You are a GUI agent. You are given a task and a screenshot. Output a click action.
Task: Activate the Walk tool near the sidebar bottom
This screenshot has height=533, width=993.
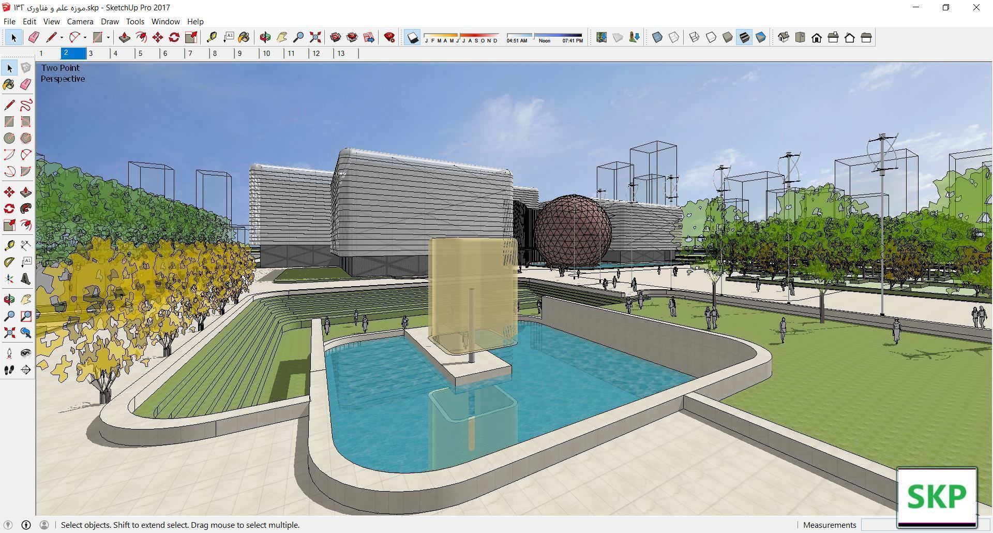pos(8,369)
